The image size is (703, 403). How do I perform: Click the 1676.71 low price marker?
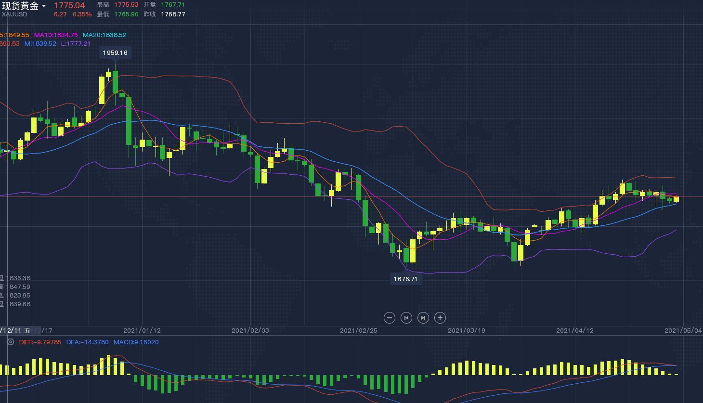click(x=405, y=279)
